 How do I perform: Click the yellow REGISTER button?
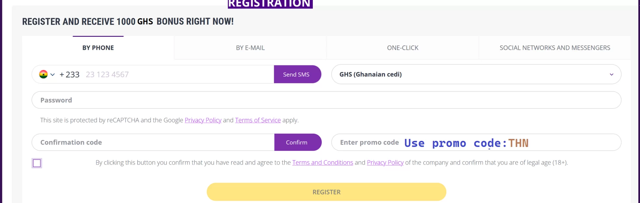point(326,192)
